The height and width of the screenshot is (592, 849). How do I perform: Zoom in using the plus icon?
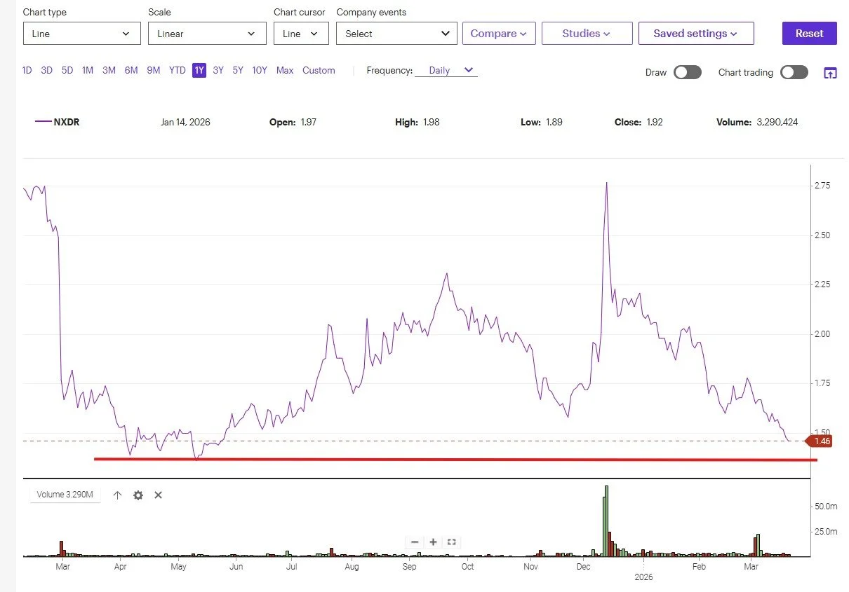coord(433,542)
